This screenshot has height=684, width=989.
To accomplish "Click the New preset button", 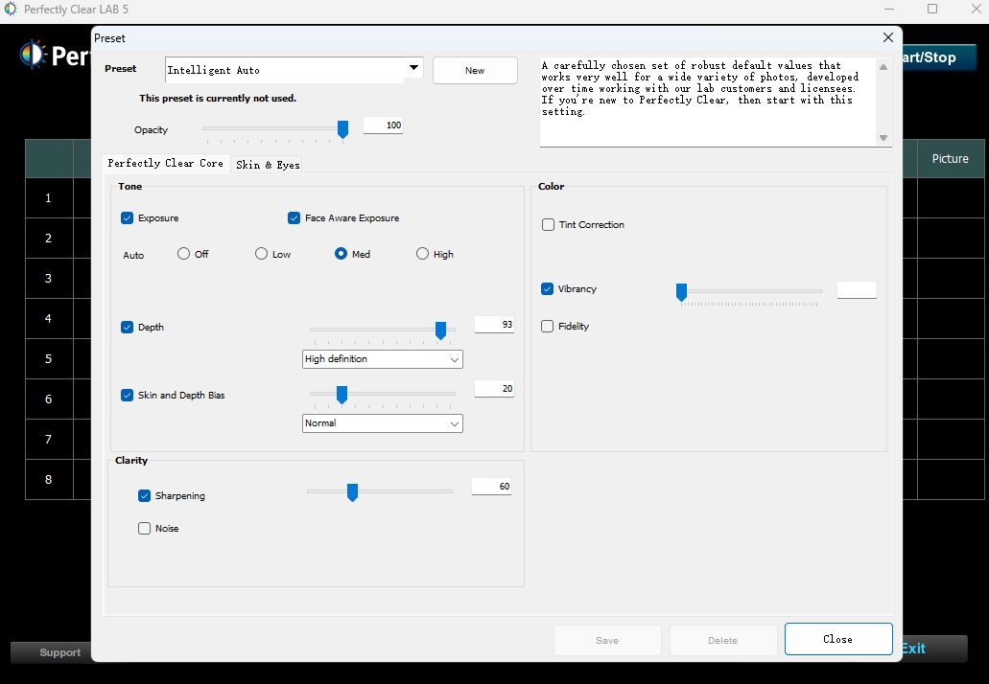I will [x=475, y=71].
